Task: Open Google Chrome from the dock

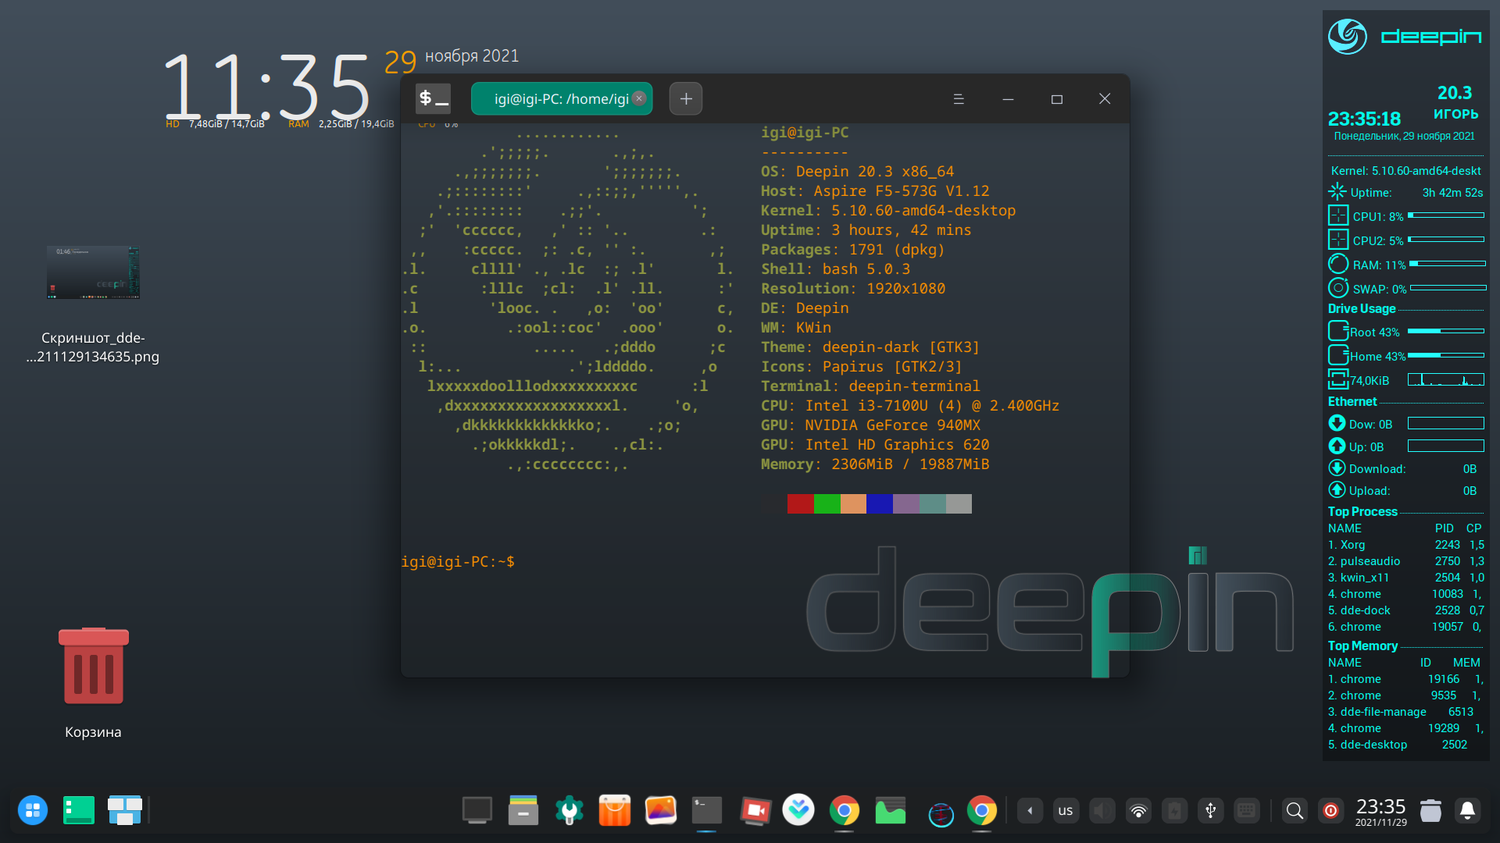Action: (844, 810)
